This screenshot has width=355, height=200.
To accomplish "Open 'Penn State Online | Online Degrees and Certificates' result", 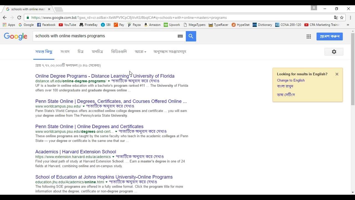I will click(x=89, y=126).
